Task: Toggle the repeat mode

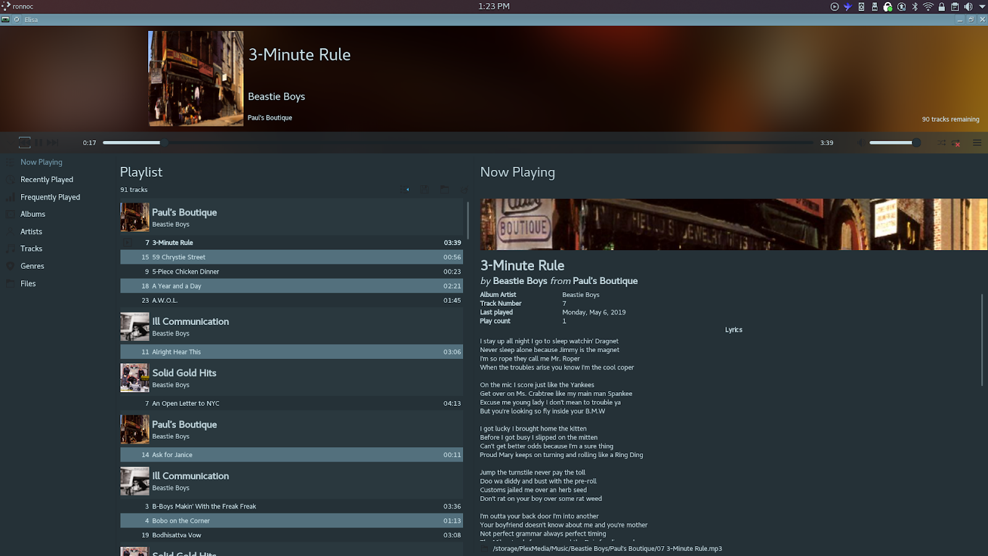Action: 957,142
